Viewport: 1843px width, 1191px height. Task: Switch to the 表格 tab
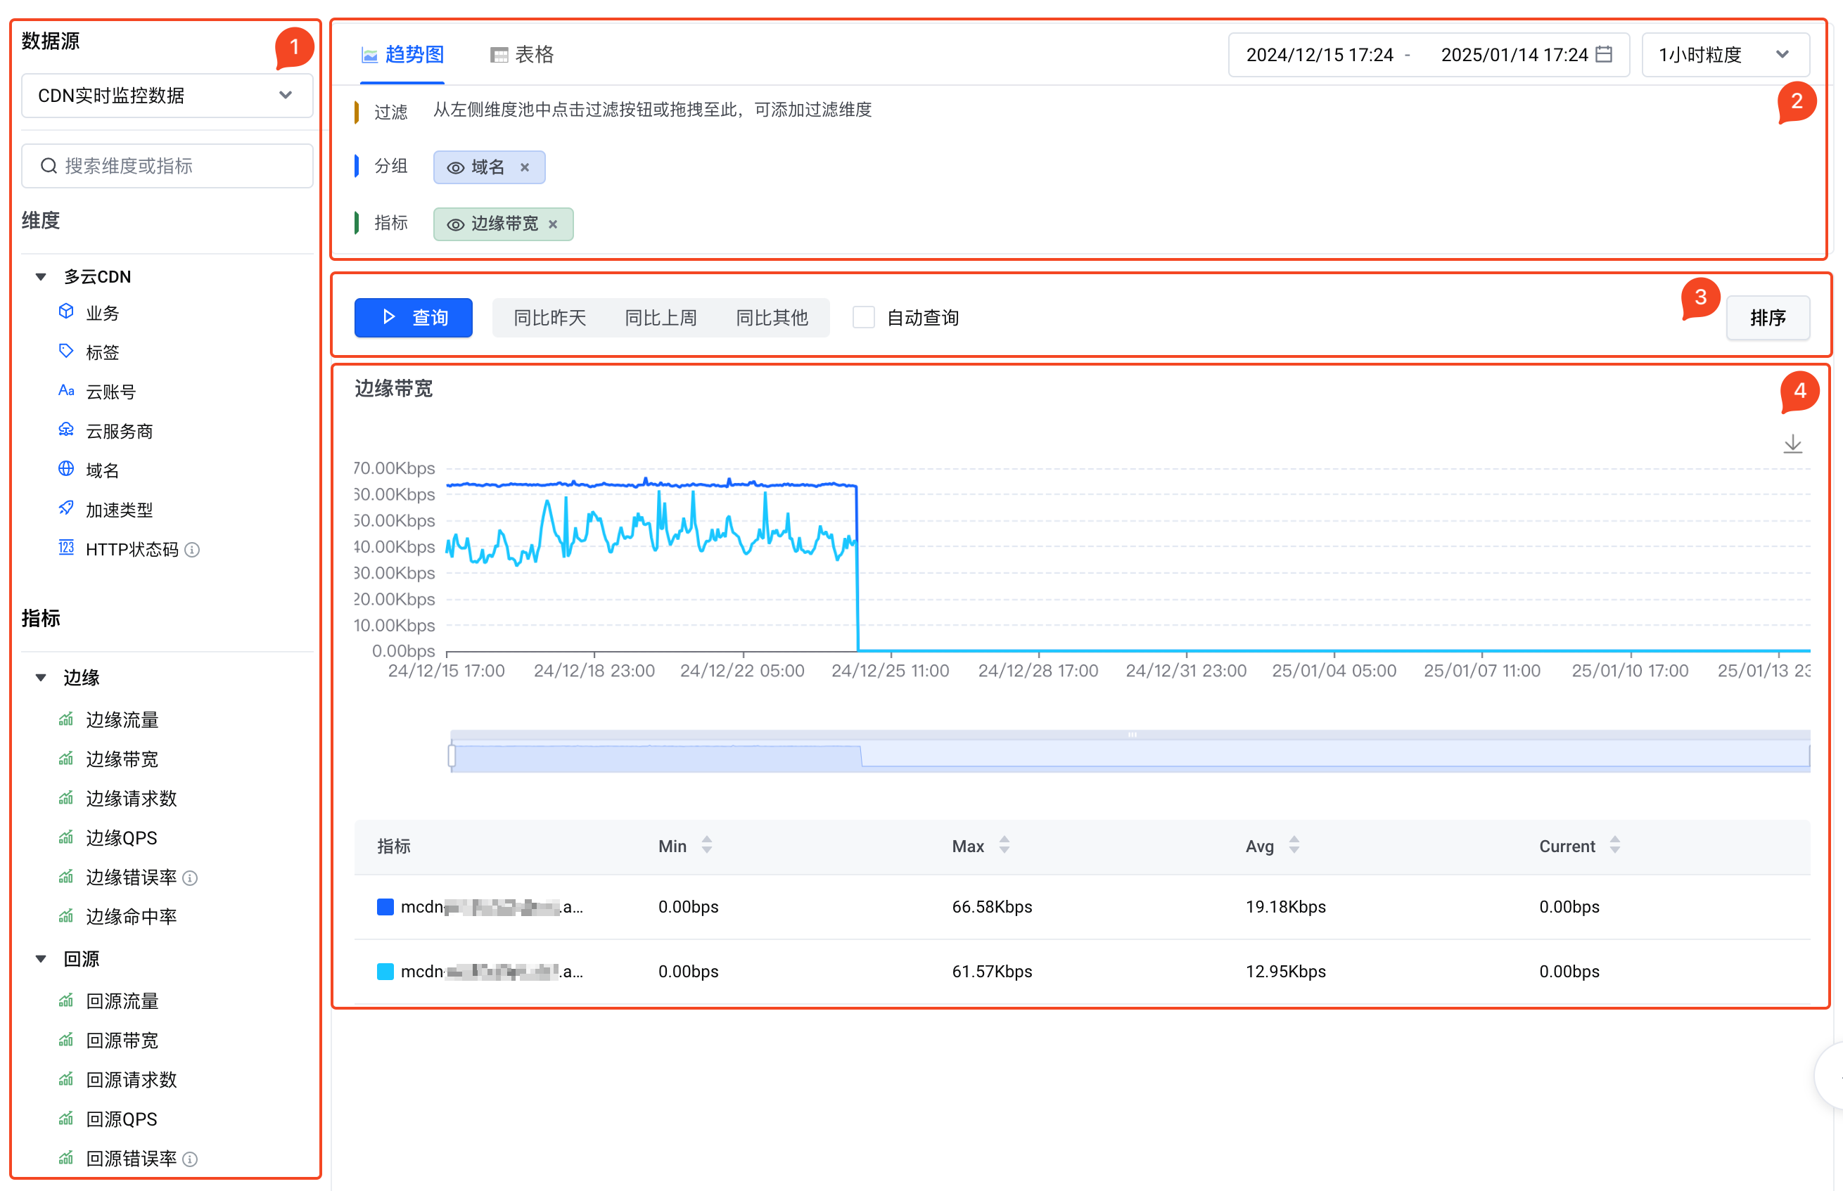(x=522, y=55)
